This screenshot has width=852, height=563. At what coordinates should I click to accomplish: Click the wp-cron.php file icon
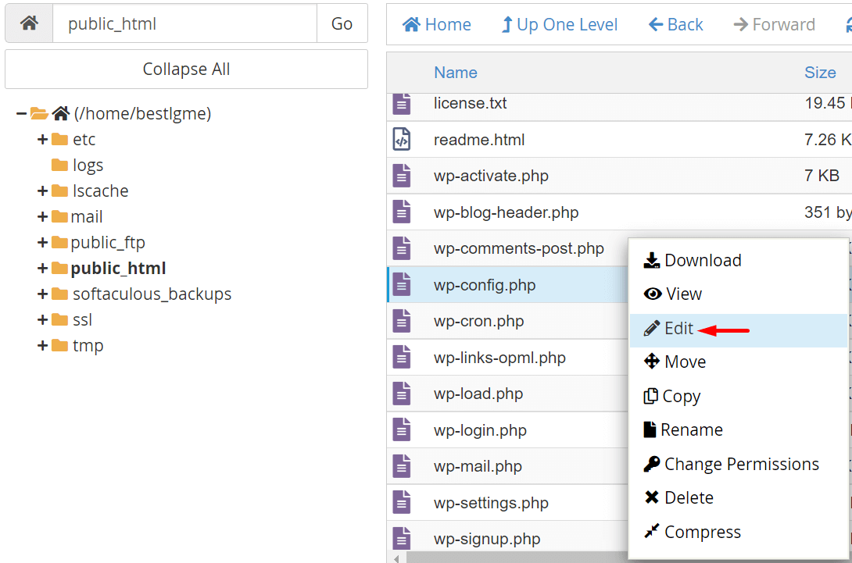401,321
